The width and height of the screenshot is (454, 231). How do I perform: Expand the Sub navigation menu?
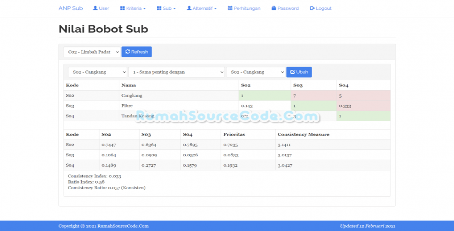(166, 8)
